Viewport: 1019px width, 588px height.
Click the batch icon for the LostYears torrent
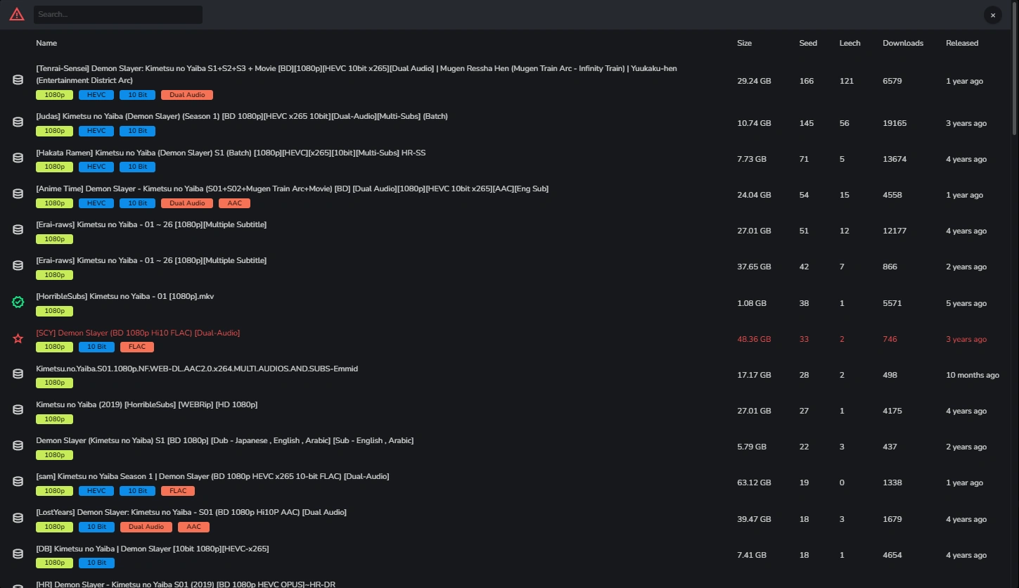point(18,519)
